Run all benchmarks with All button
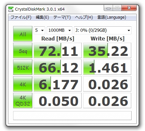Viewport: 145px width, 131px height. pos(23,34)
